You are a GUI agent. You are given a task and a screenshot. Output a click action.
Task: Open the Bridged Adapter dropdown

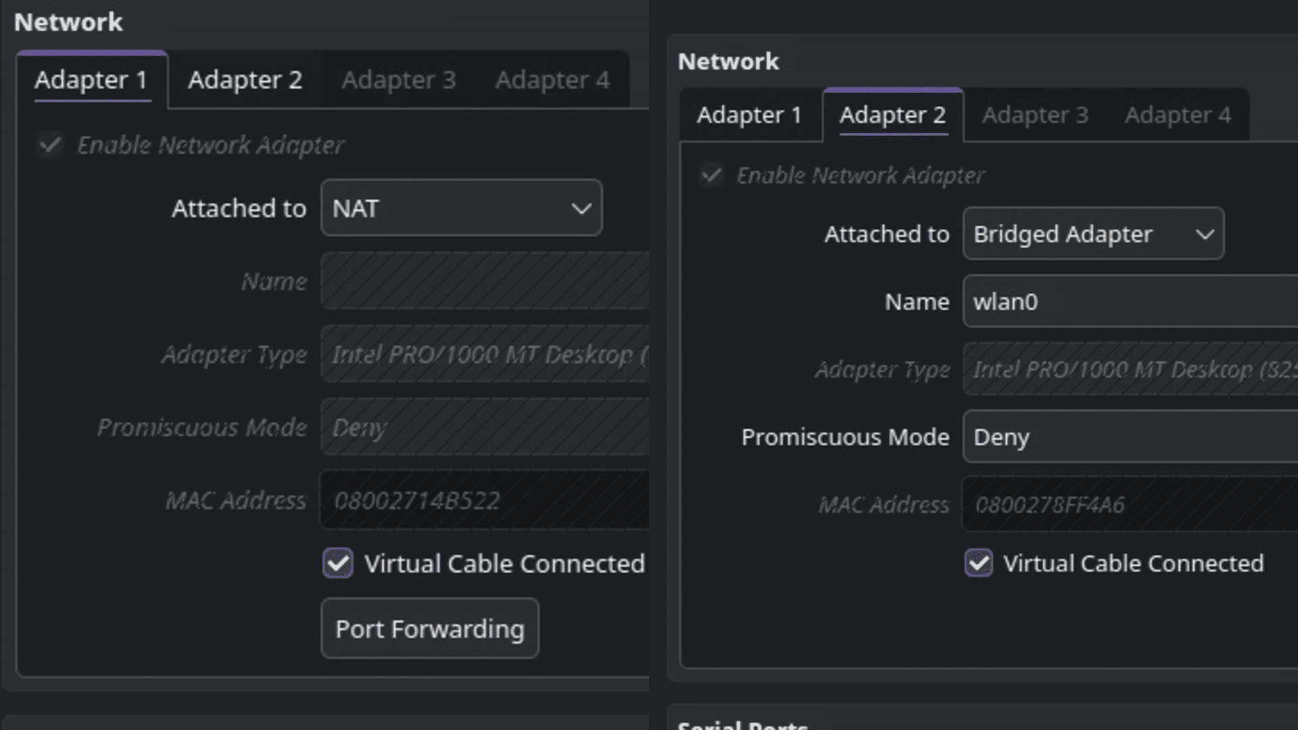[1093, 234]
